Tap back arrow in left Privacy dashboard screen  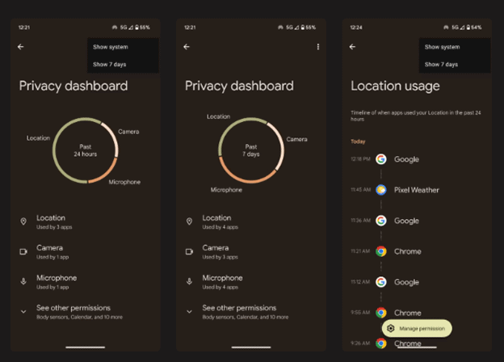(x=20, y=47)
